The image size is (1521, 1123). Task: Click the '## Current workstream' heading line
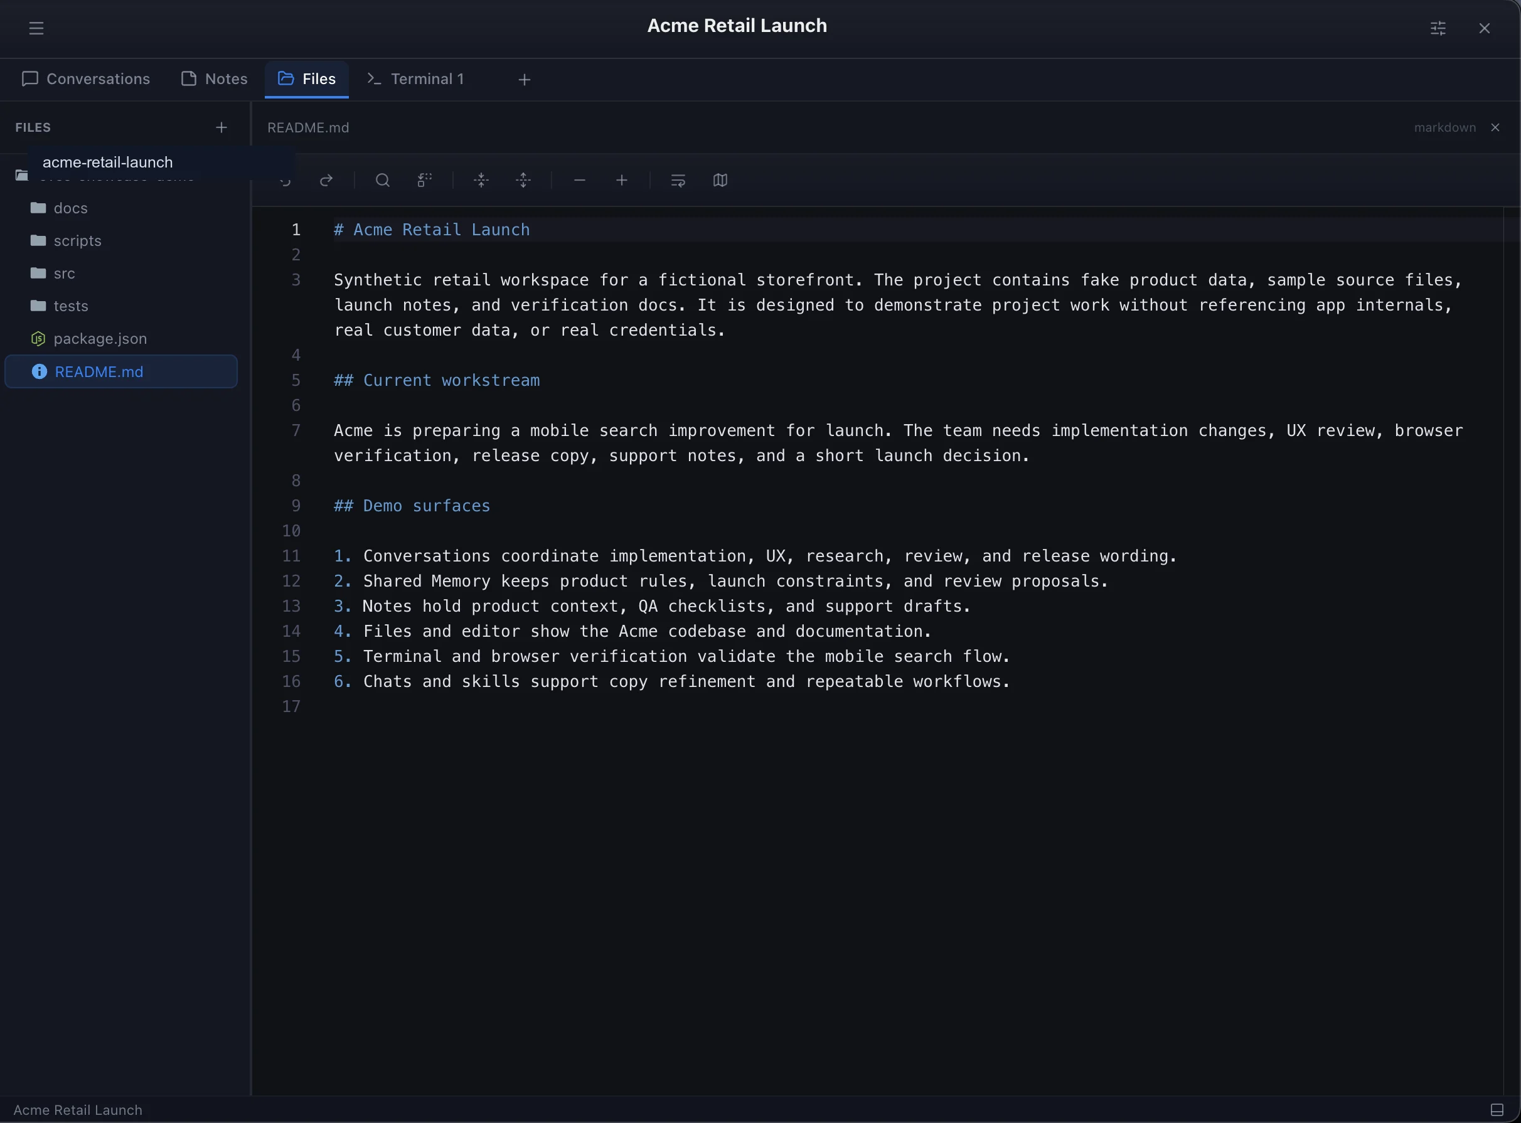pyautogui.click(x=437, y=381)
